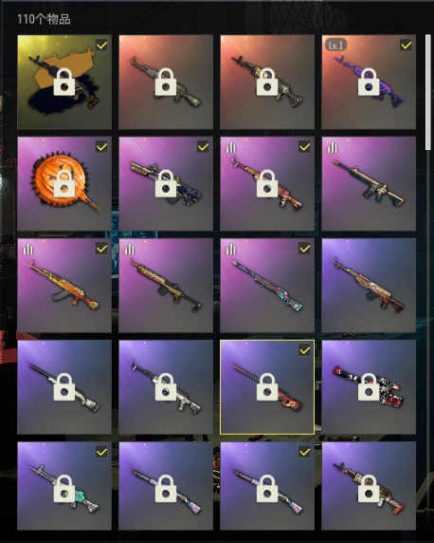Toggle checkmark on blue-red long sniper skin
The height and width of the screenshot is (543, 434).
(304, 249)
